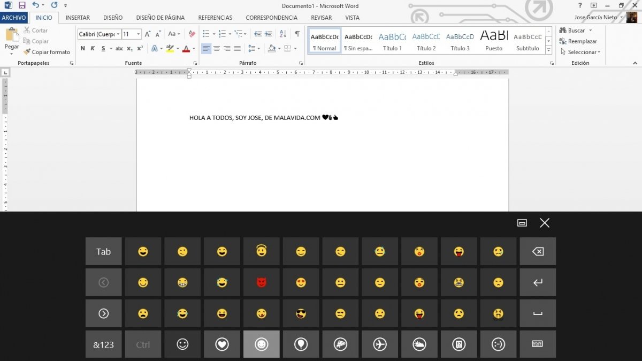The width and height of the screenshot is (642, 361).
Task: Click the yellow text highlight color button
Action: (x=169, y=48)
